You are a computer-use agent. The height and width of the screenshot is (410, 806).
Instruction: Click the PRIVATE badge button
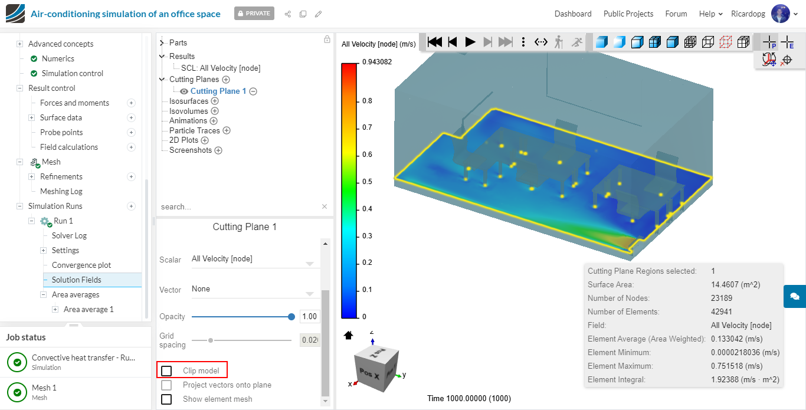[254, 14]
